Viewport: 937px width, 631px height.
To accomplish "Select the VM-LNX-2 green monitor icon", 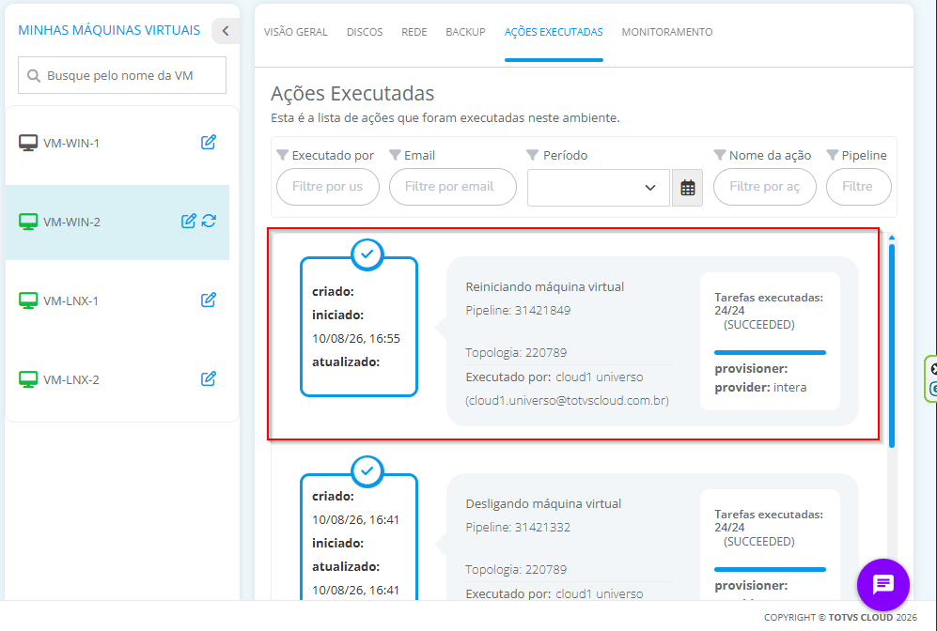I will pos(28,379).
